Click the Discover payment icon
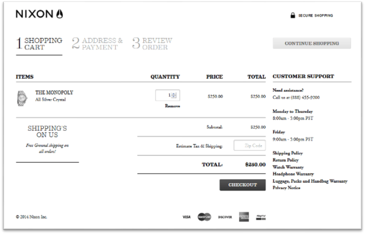365x234 pixels. click(225, 217)
